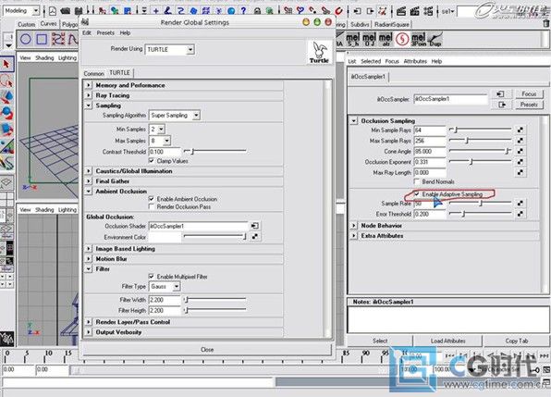This screenshot has height=397, width=551.
Task: Run the mel S_h shelf script
Action: tap(352, 40)
